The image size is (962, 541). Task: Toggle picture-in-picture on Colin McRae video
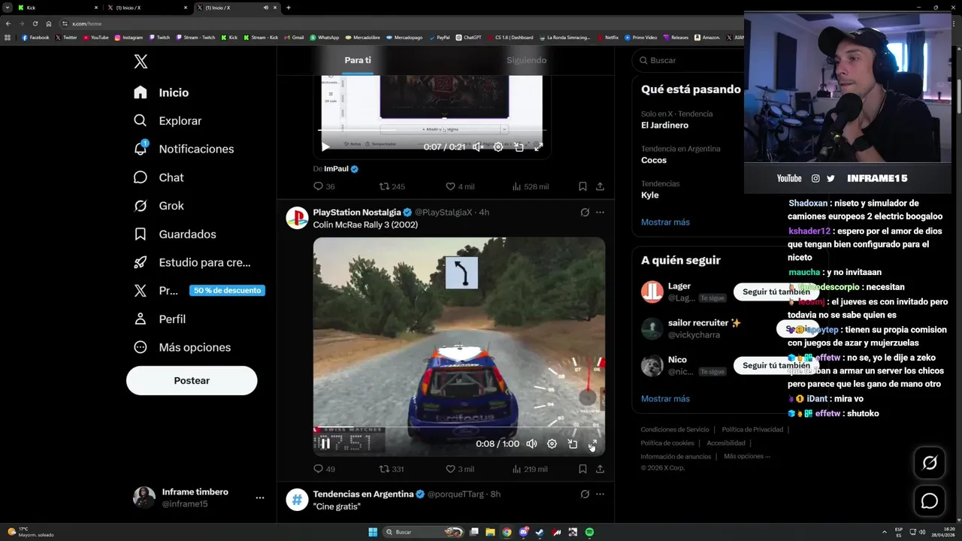[x=572, y=444]
